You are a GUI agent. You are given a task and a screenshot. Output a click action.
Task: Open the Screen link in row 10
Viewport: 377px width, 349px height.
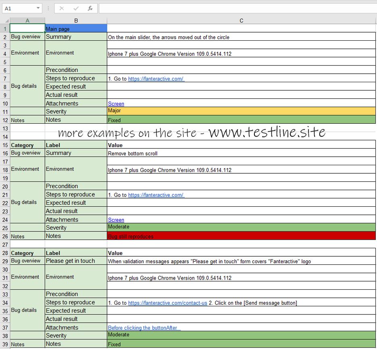click(116, 104)
